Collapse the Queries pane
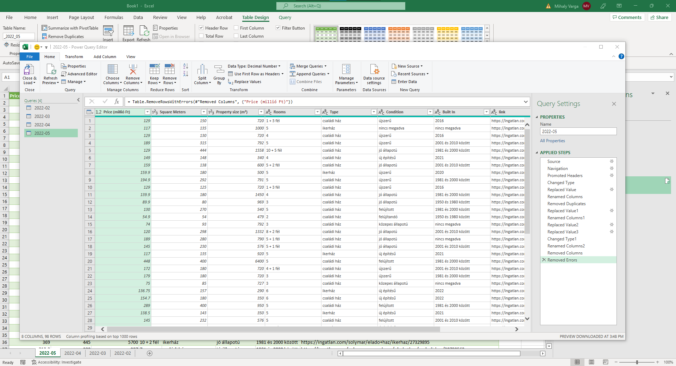This screenshot has height=366, width=676. click(78, 100)
